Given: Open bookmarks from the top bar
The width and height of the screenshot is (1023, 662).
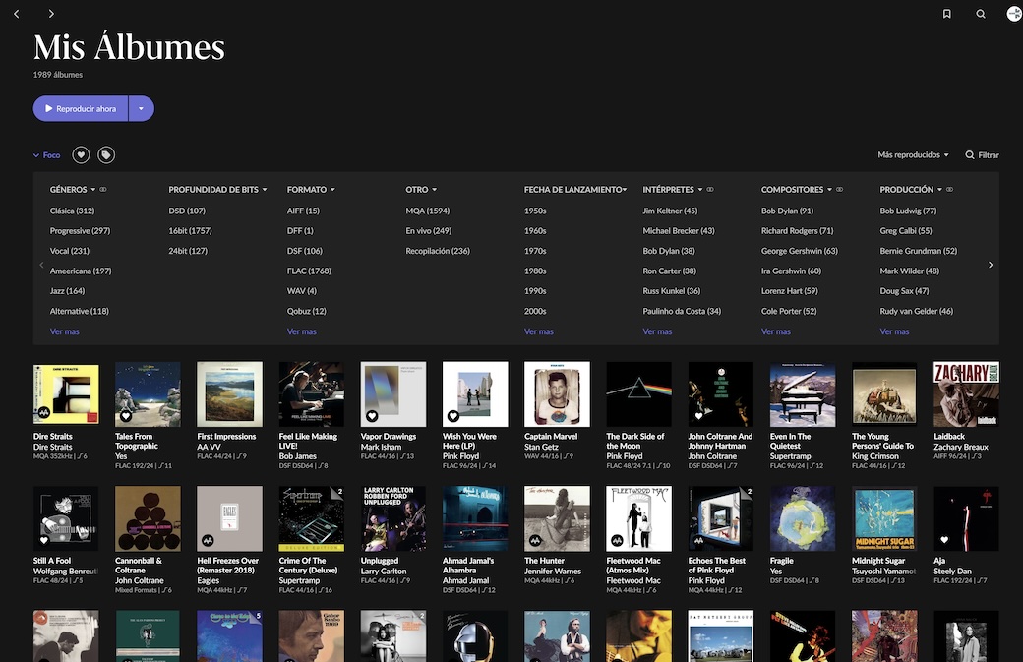Looking at the screenshot, I should click(946, 14).
